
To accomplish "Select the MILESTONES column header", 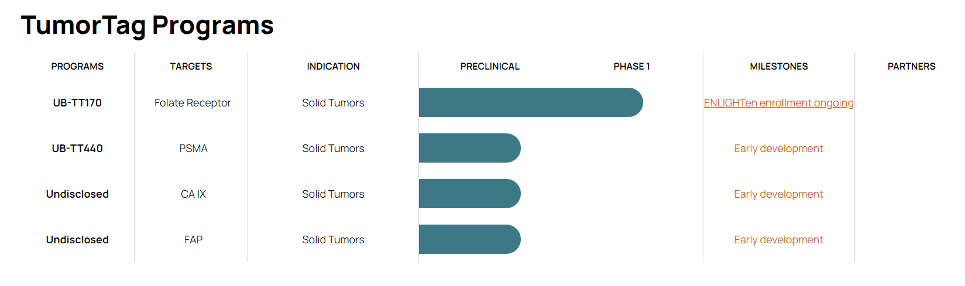I will click(778, 67).
